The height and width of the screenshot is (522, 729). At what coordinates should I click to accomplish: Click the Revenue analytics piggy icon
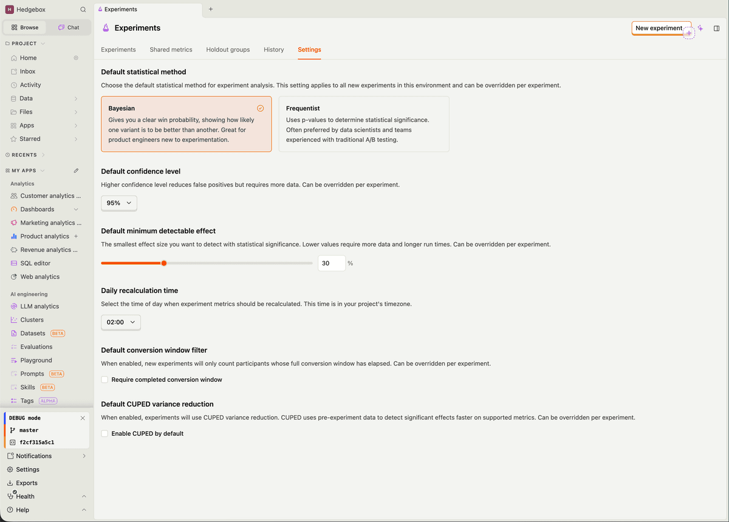tap(14, 249)
